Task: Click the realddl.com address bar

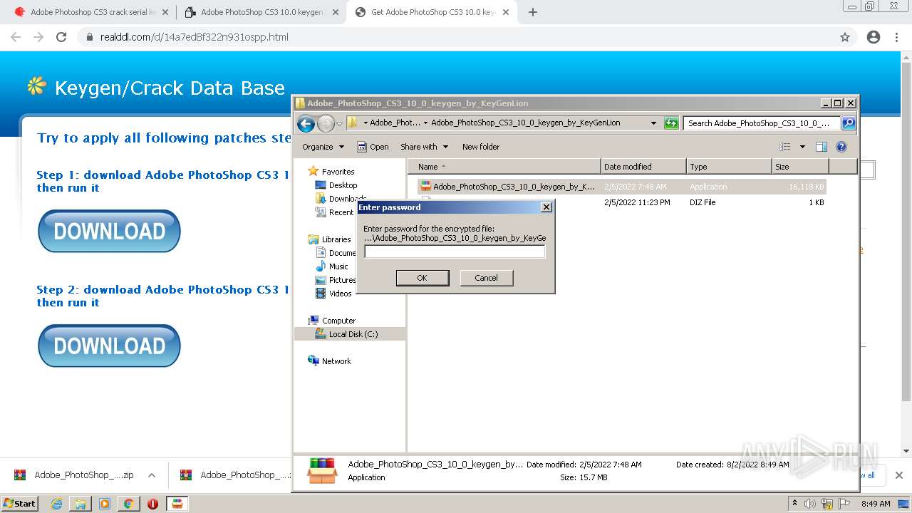Action: pos(456,37)
